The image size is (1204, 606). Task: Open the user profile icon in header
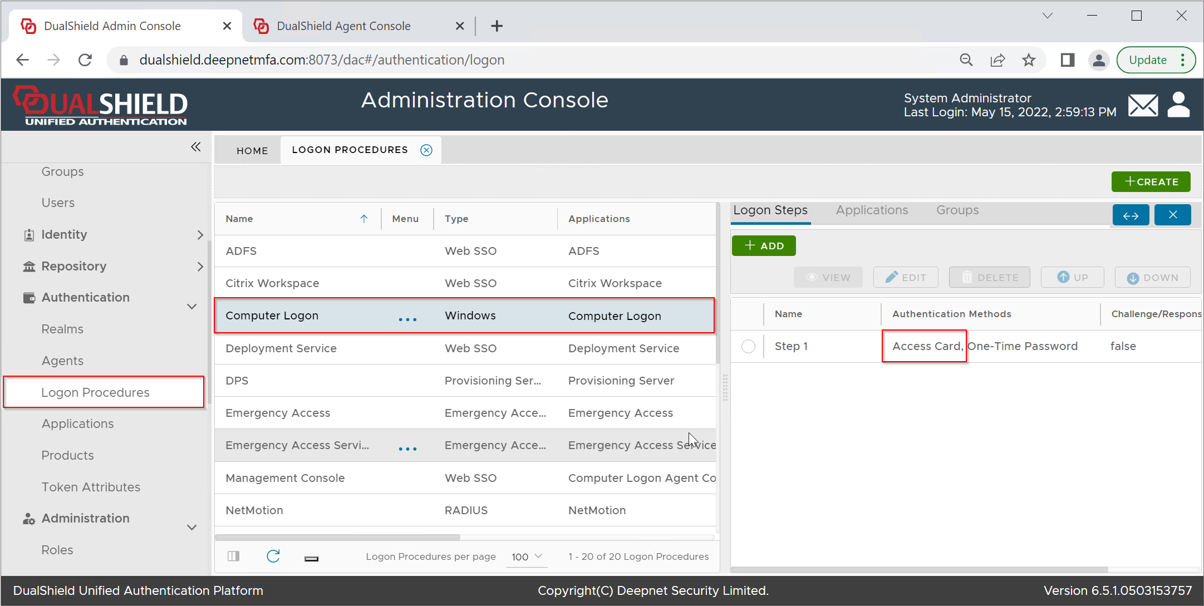click(1178, 105)
